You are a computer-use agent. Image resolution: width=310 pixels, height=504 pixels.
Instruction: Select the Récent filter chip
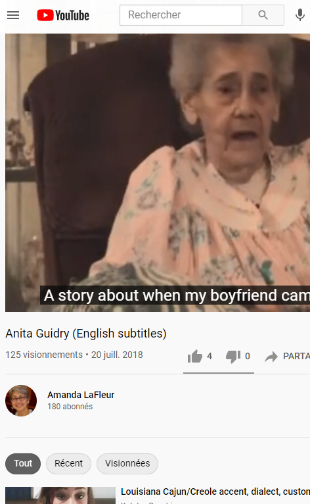click(68, 463)
